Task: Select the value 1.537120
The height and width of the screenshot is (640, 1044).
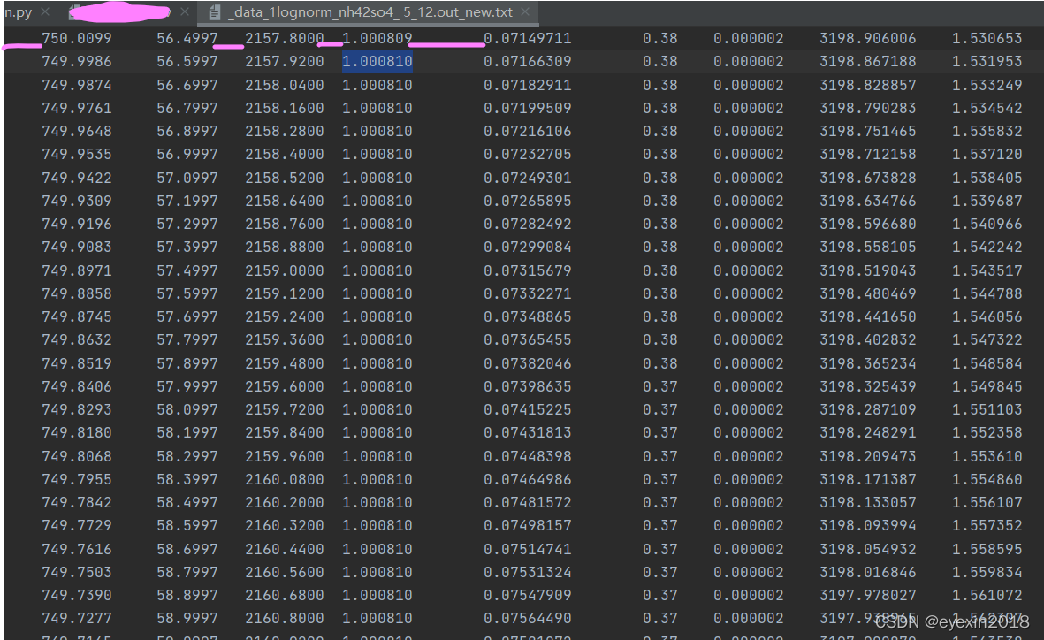Action: click(987, 155)
